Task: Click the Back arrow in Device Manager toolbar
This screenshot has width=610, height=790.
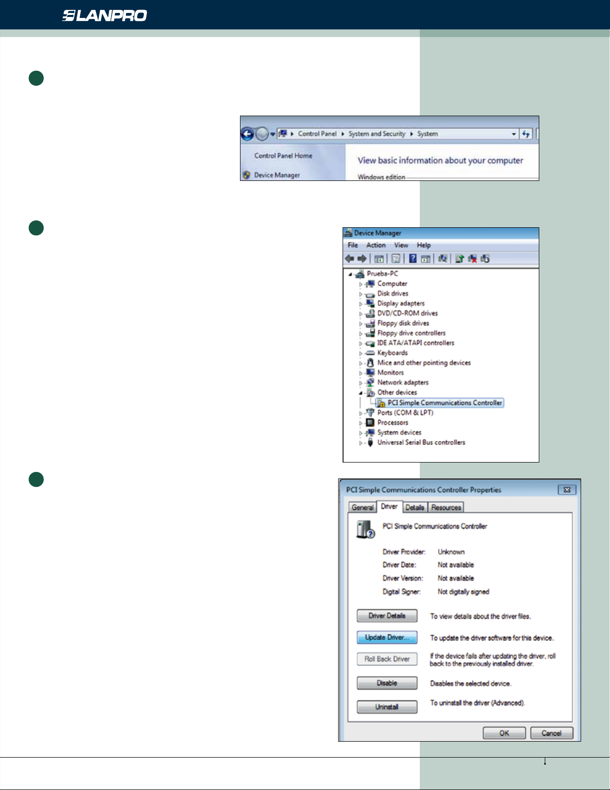Action: (350, 259)
